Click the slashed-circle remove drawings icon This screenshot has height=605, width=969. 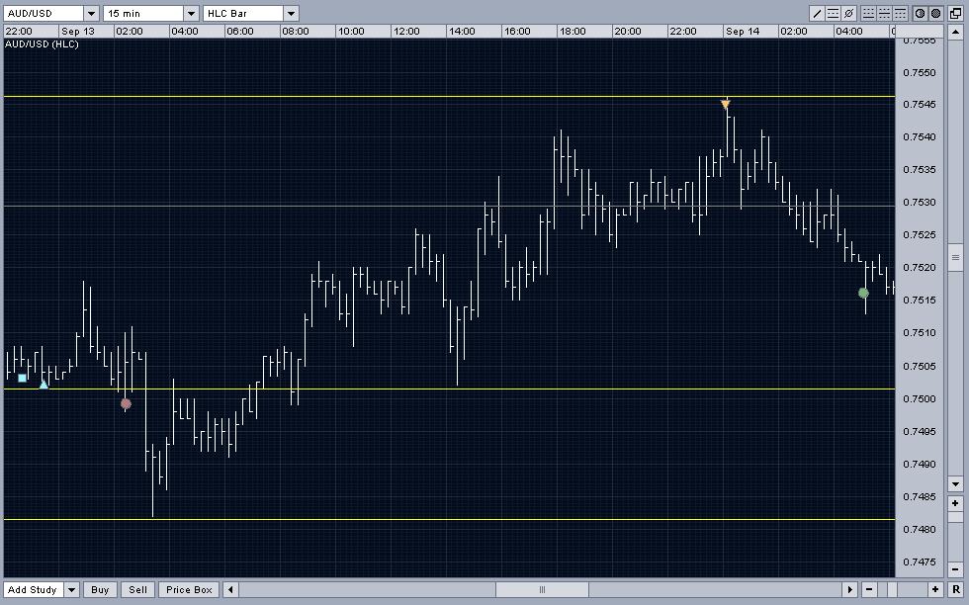click(848, 13)
